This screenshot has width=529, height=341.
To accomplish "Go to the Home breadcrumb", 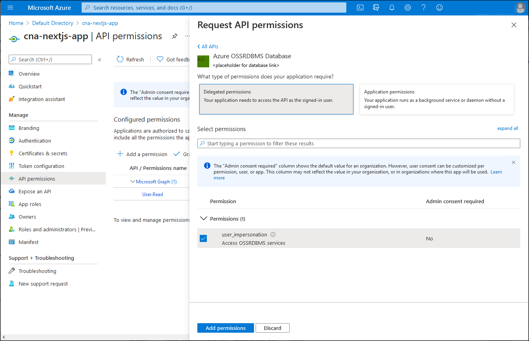I will coord(16,23).
